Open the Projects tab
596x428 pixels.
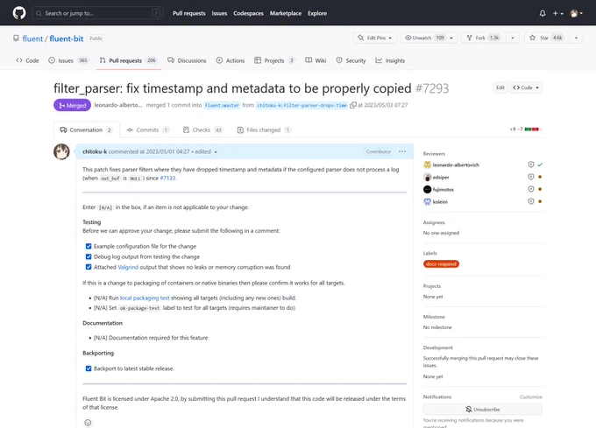pyautogui.click(x=274, y=60)
